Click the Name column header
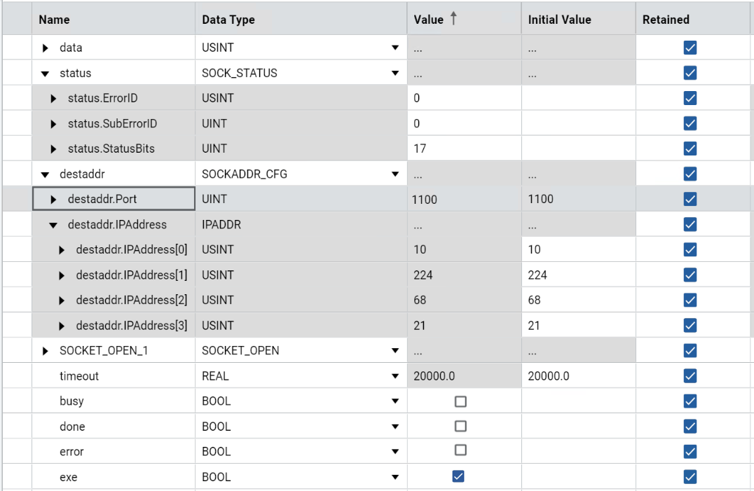The height and width of the screenshot is (491, 754). (55, 20)
